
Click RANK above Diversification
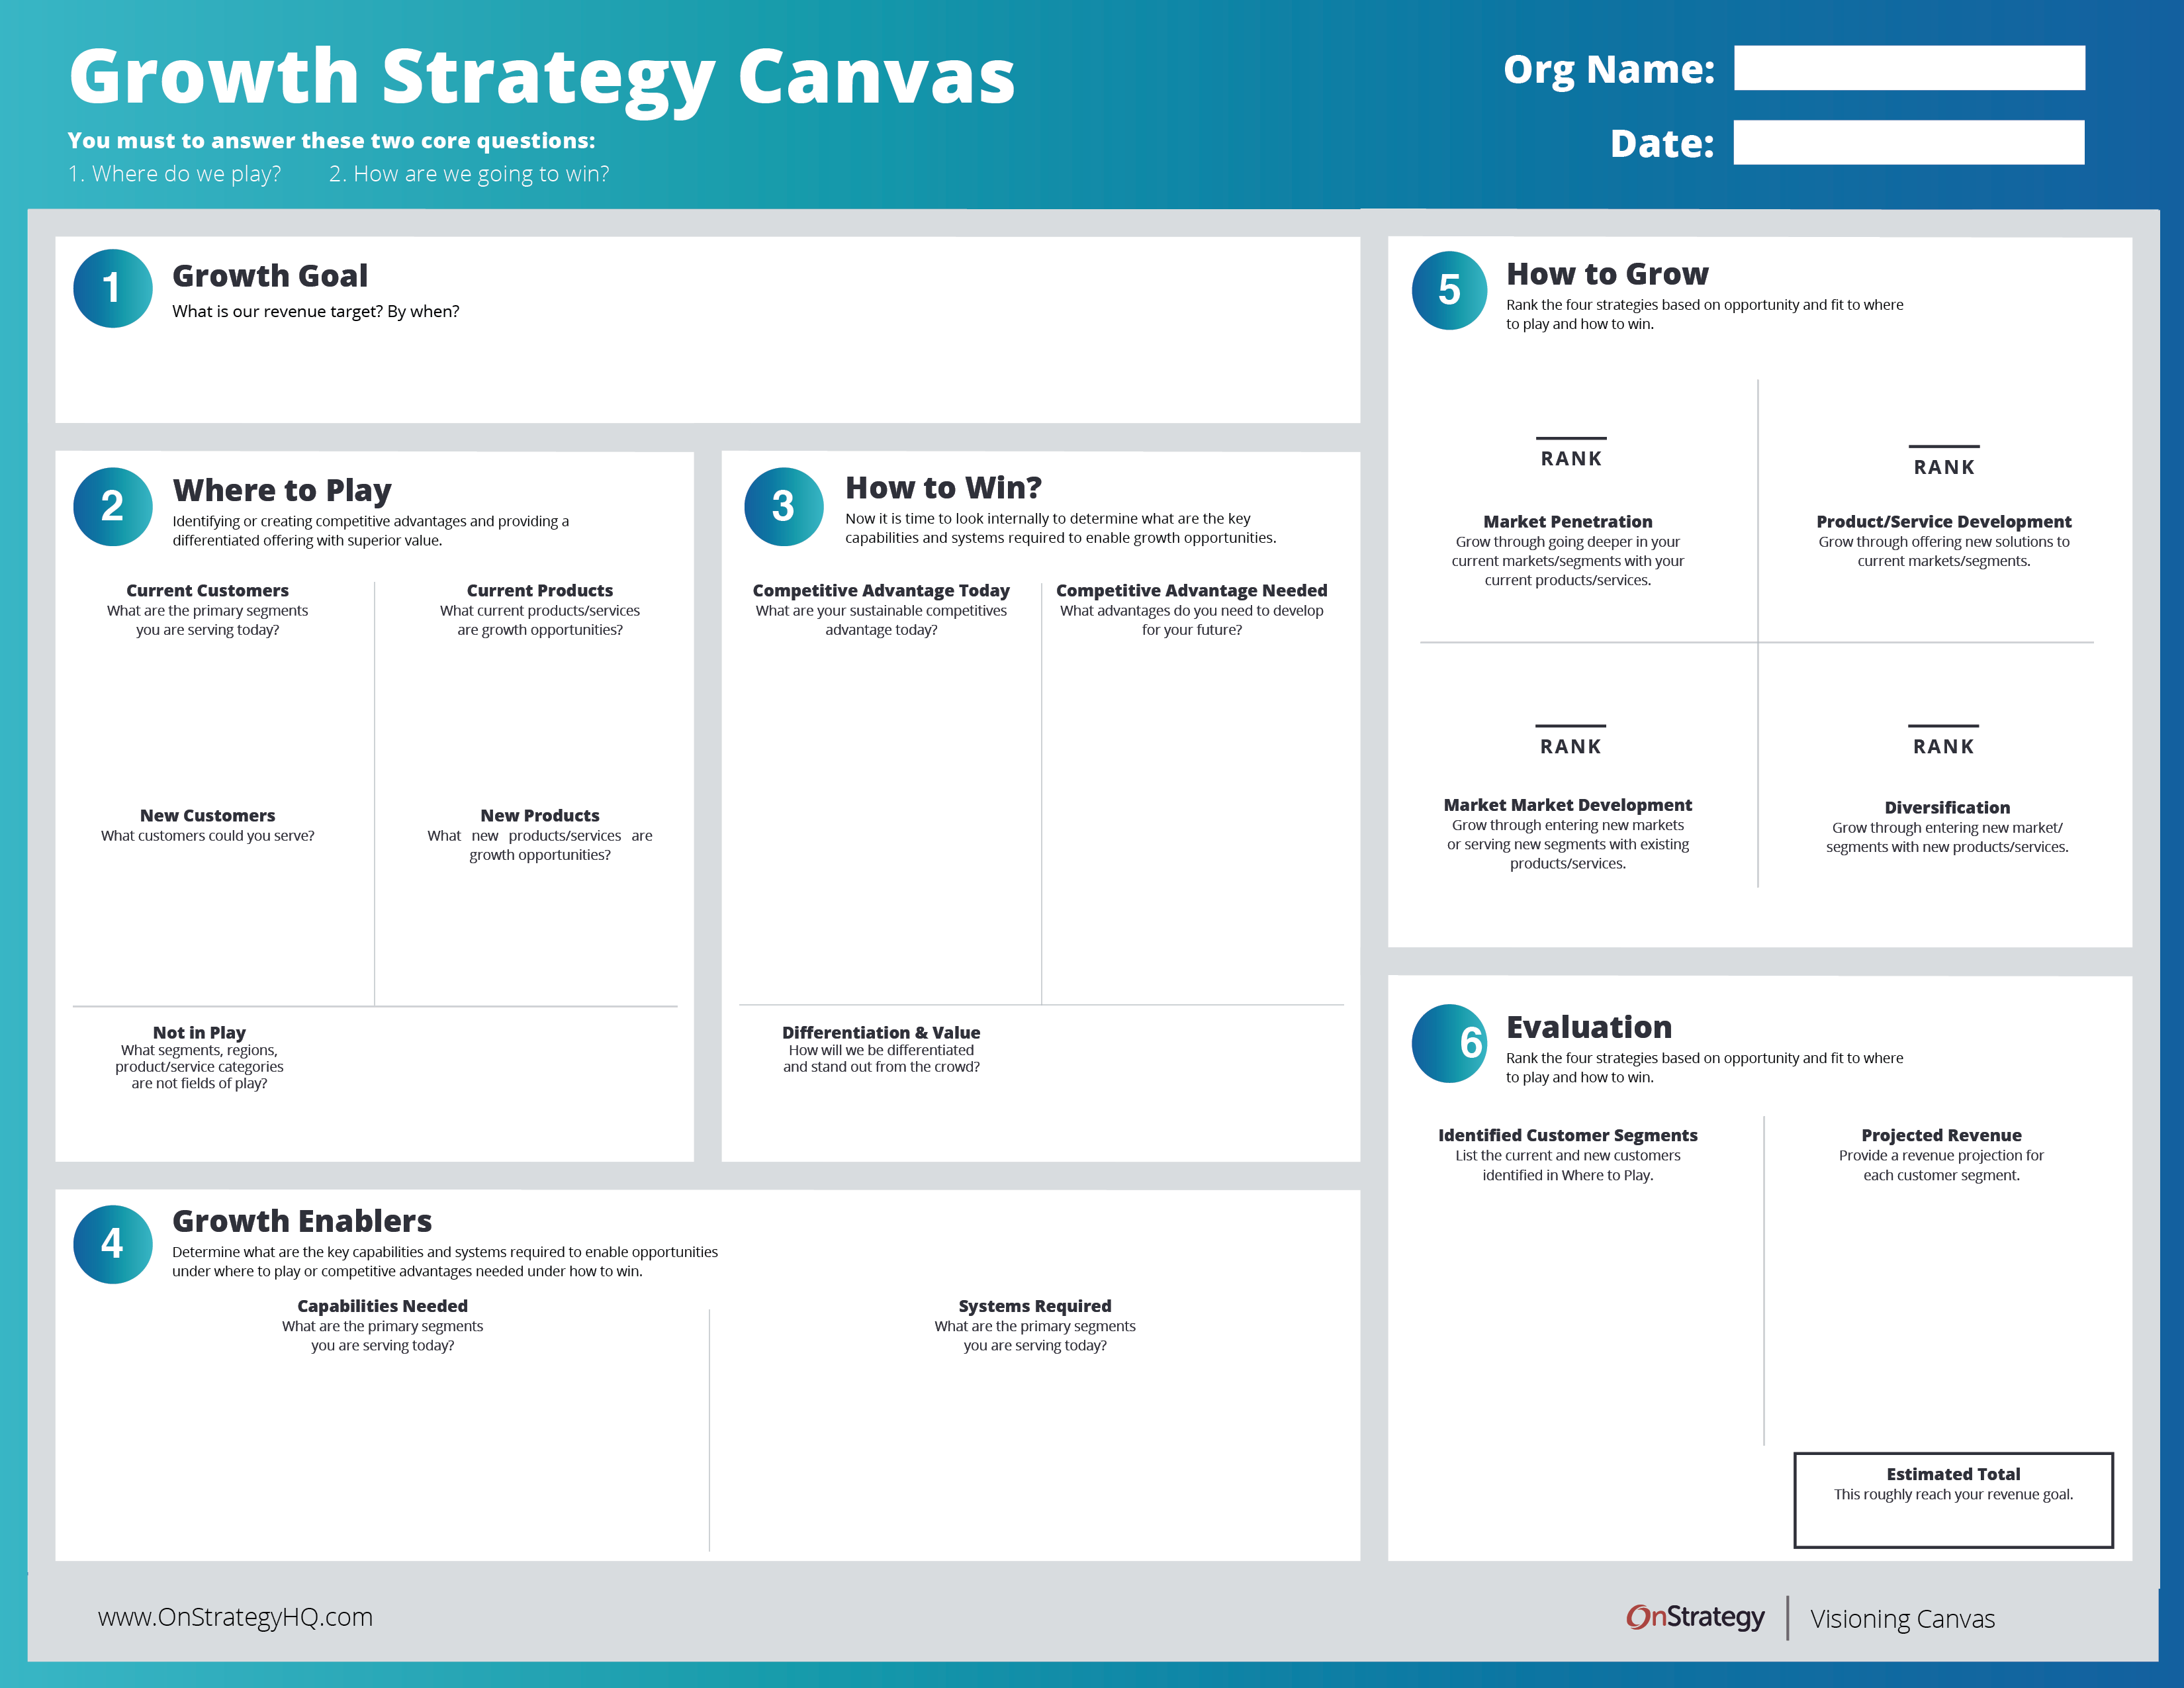click(1943, 746)
